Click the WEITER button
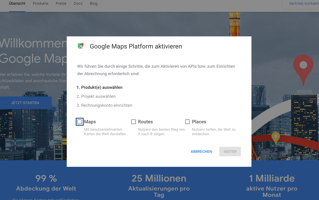Image resolution: width=319 pixels, height=200 pixels. (230, 152)
